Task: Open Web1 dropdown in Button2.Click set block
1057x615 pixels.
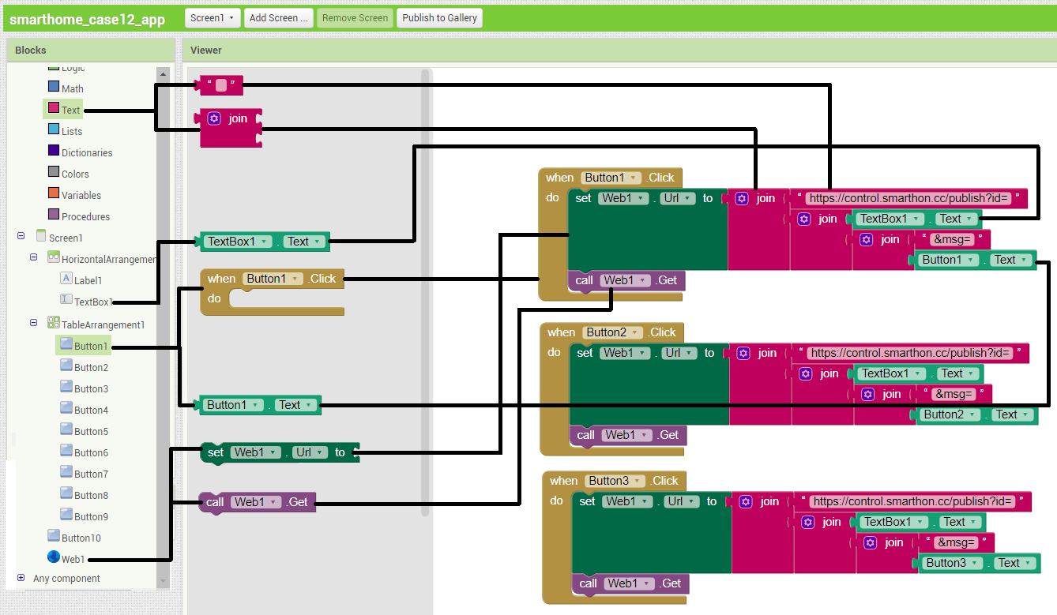Action: tap(623, 353)
